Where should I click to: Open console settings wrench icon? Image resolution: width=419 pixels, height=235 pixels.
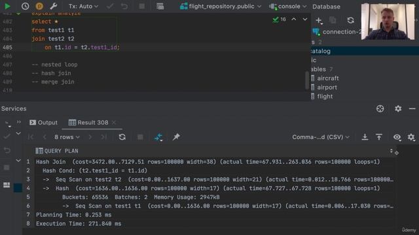coord(54,6)
